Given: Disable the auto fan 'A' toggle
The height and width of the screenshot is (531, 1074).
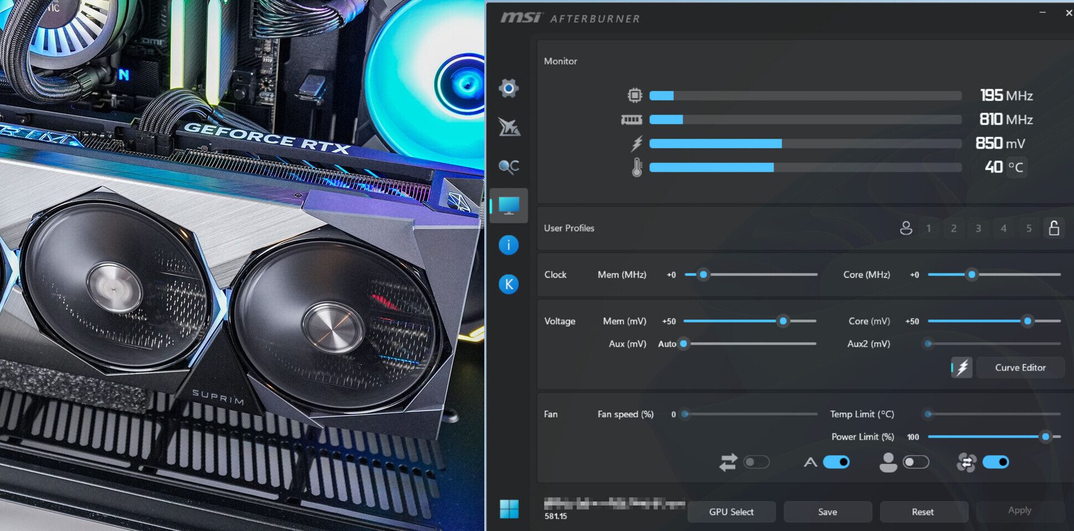Looking at the screenshot, I should click(x=836, y=462).
